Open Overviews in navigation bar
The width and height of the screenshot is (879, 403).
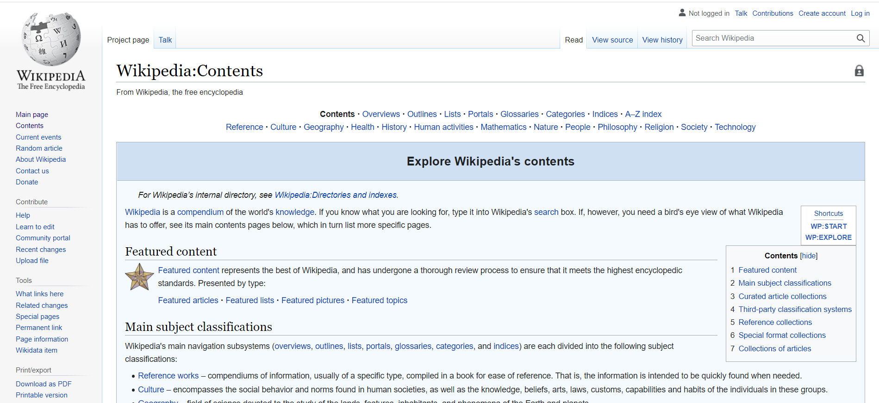click(381, 114)
